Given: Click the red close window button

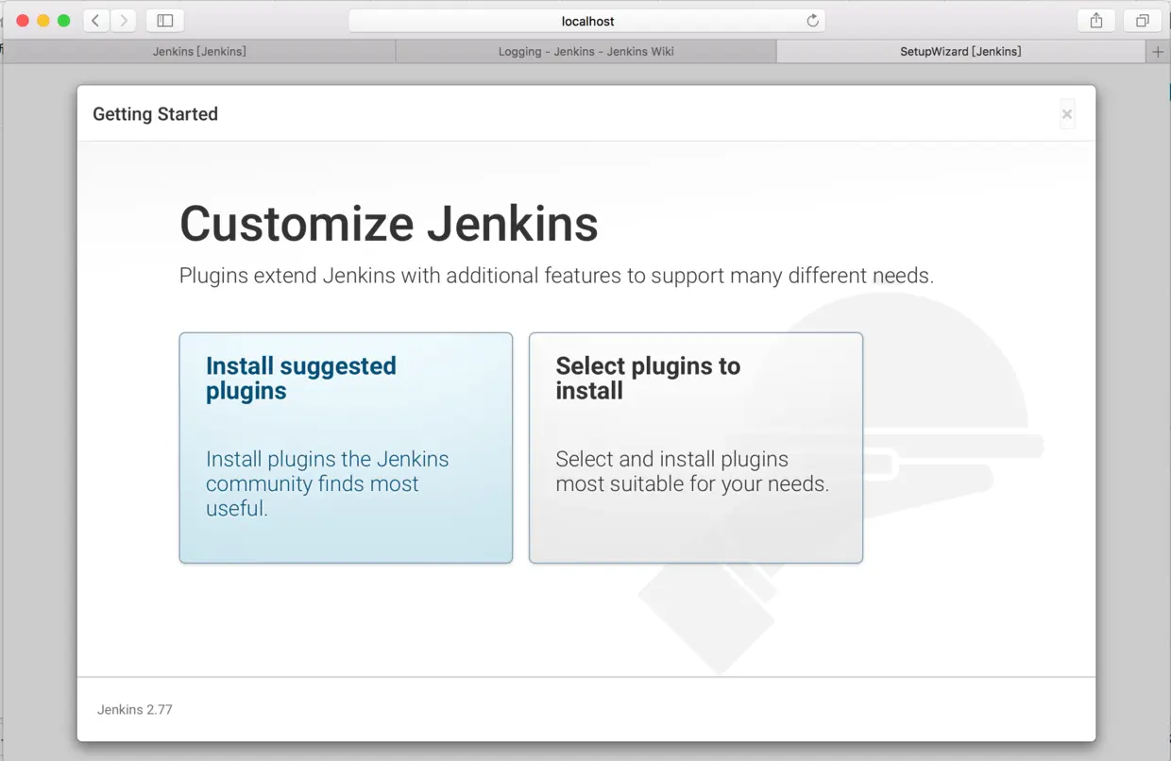Looking at the screenshot, I should (x=23, y=21).
